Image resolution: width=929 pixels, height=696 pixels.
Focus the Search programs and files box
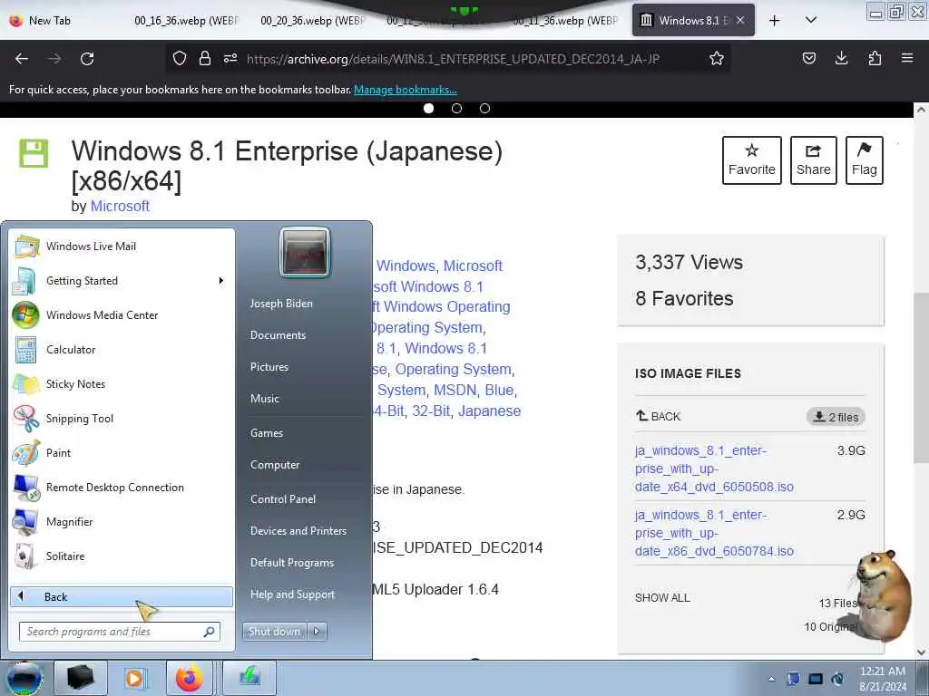coord(120,632)
